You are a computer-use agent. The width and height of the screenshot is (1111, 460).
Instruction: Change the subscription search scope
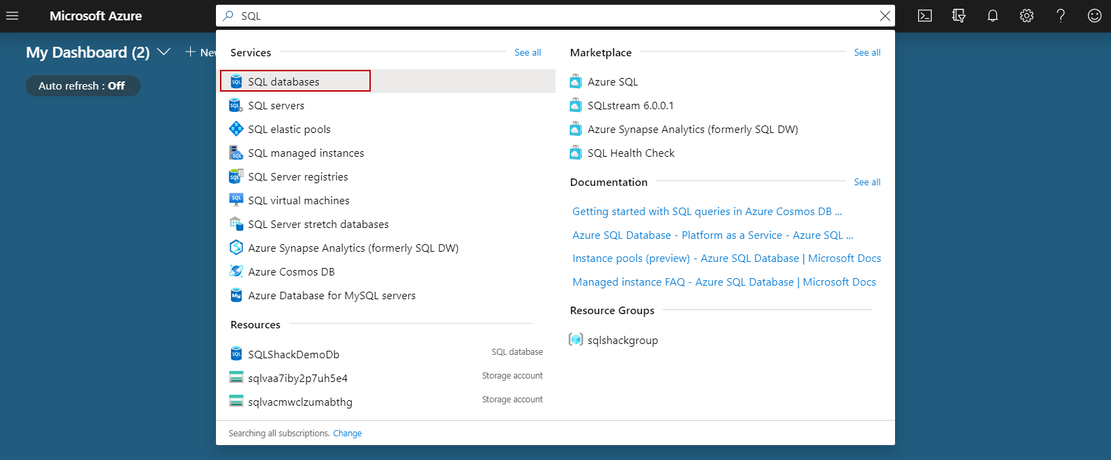347,434
